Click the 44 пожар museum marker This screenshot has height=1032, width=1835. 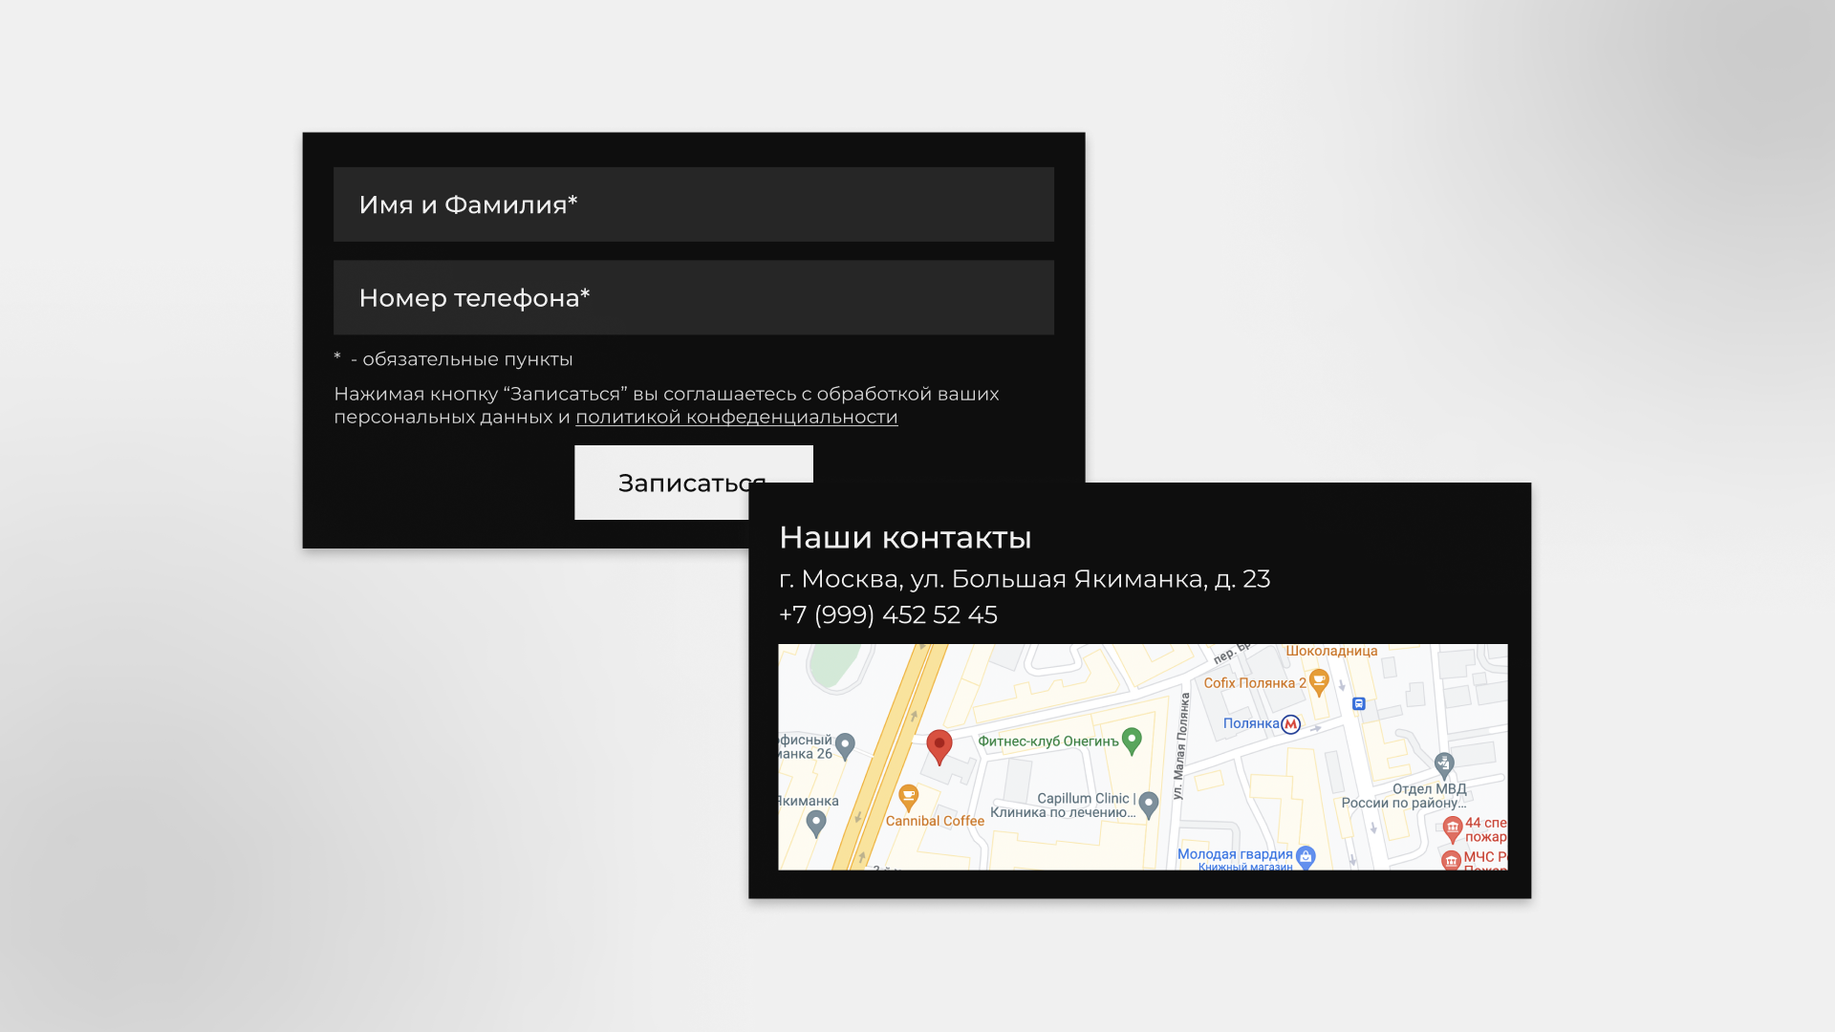(x=1453, y=828)
